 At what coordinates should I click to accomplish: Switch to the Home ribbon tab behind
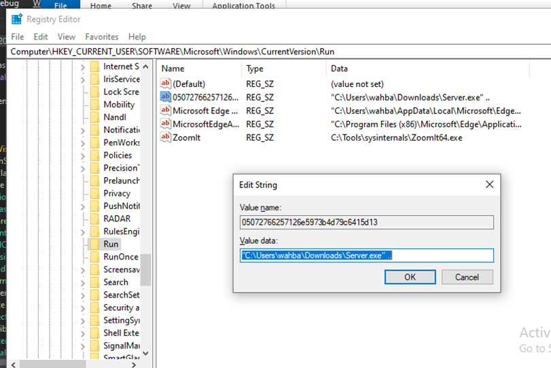tap(101, 5)
